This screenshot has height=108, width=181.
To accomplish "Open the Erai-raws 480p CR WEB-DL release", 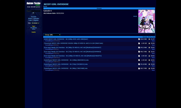I will pyautogui.click(x=72, y=48).
